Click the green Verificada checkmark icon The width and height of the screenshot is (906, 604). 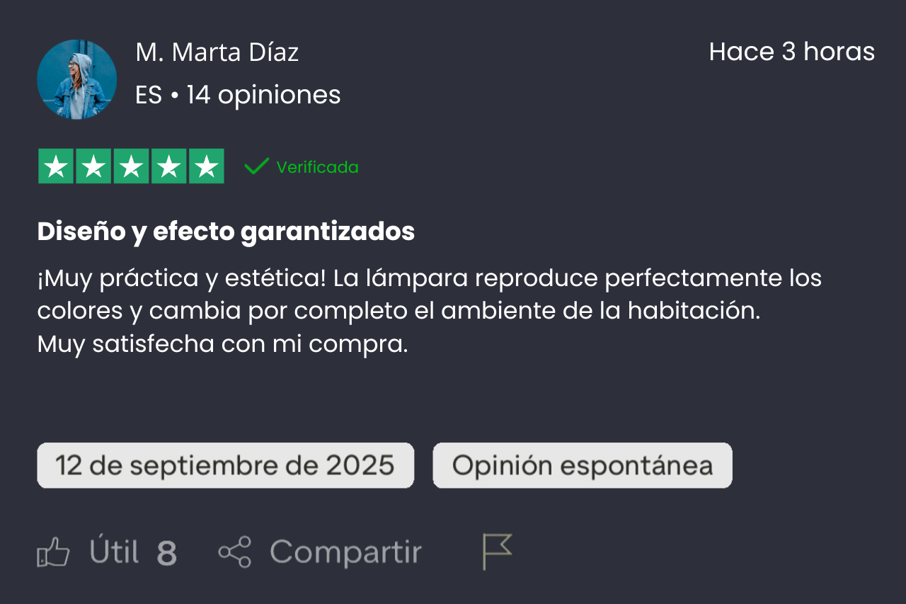(256, 166)
